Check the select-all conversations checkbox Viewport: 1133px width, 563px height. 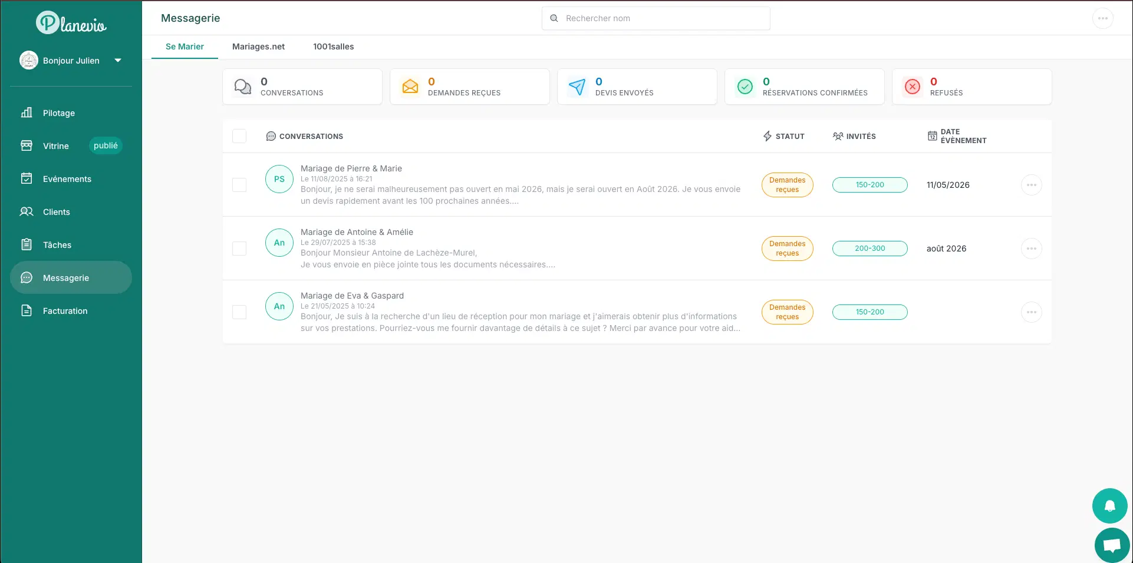point(239,136)
